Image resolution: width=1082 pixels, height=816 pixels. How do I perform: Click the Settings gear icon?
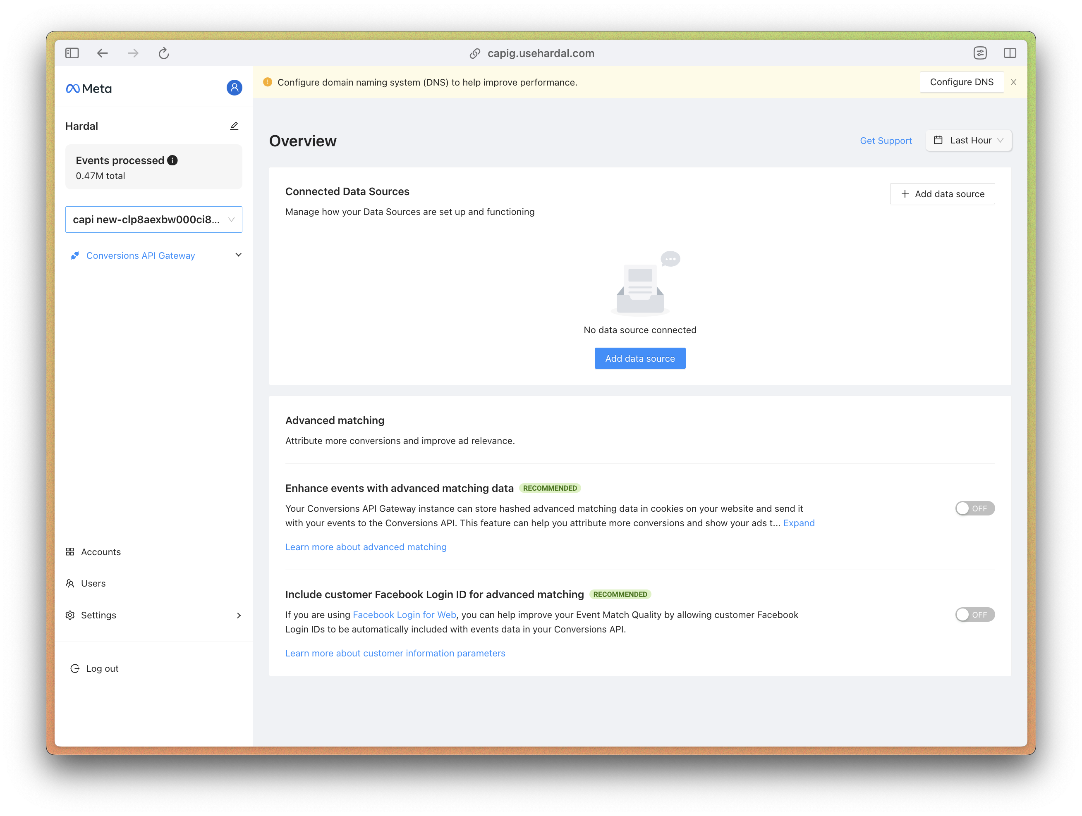coord(70,615)
